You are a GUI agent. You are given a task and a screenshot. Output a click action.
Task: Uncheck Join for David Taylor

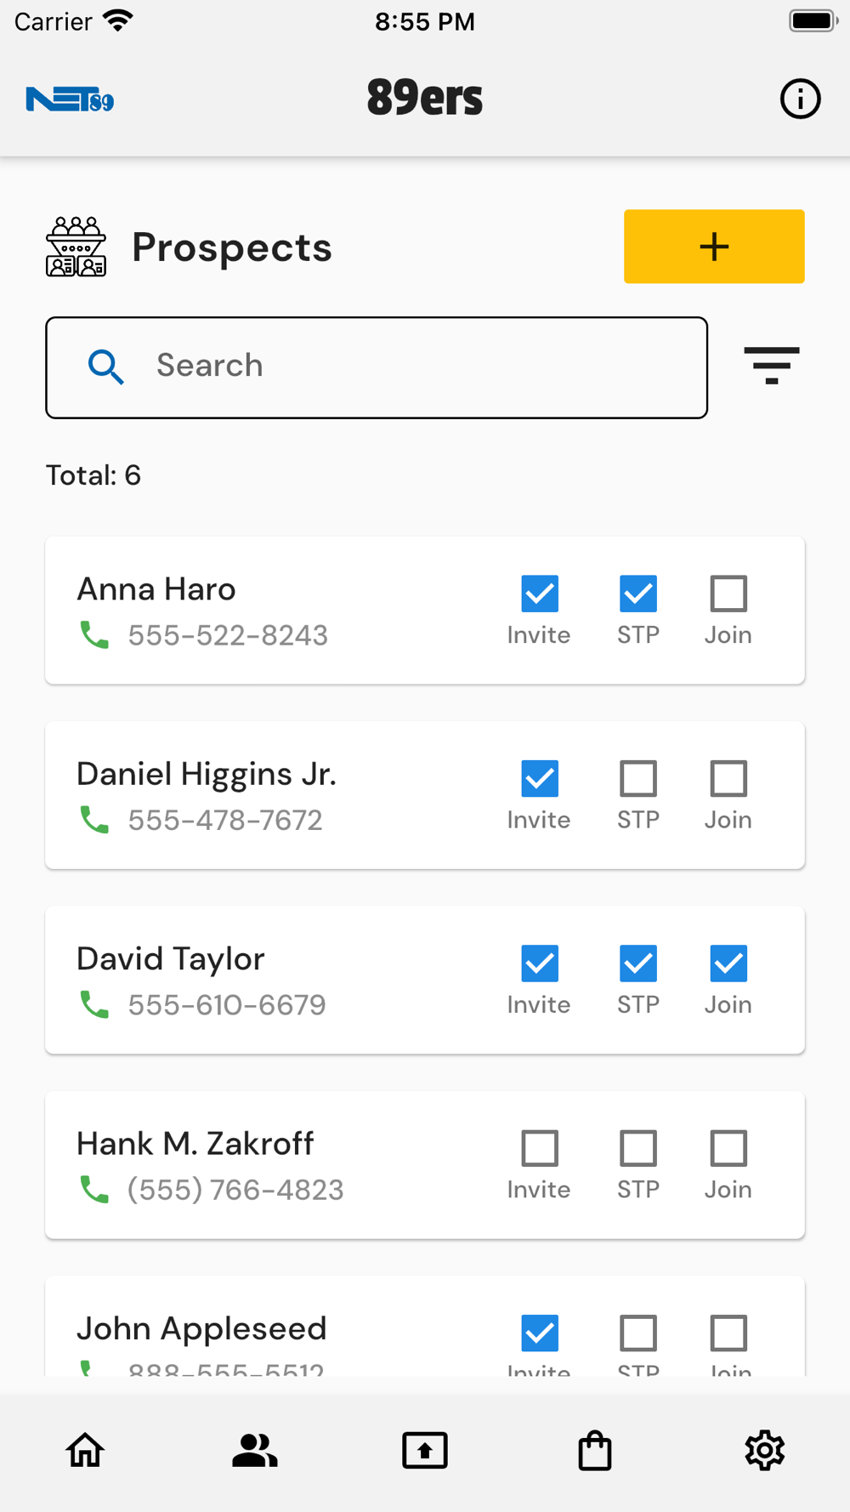coord(728,963)
